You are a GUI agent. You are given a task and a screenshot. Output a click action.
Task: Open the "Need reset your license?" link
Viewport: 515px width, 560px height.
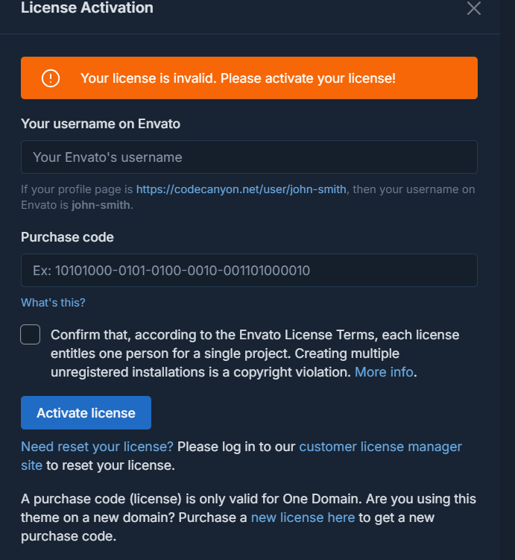(x=97, y=447)
